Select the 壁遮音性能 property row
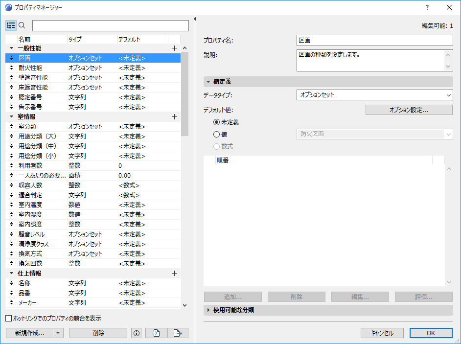This screenshot has width=461, height=344. 93,78
